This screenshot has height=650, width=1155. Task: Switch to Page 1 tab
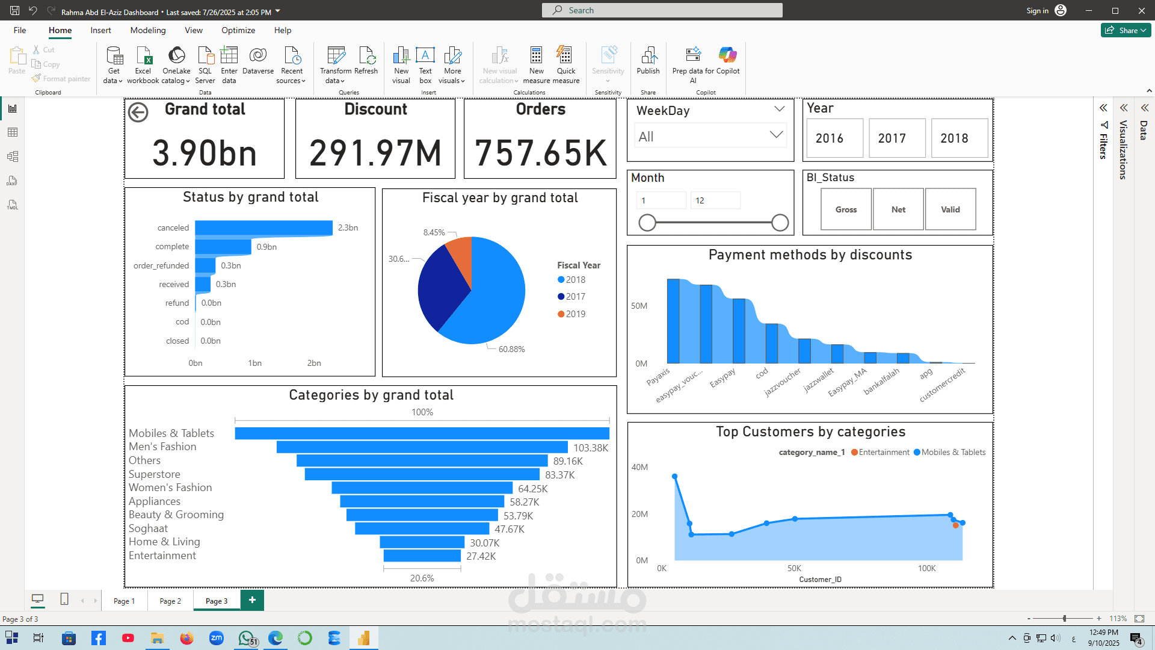[124, 601]
